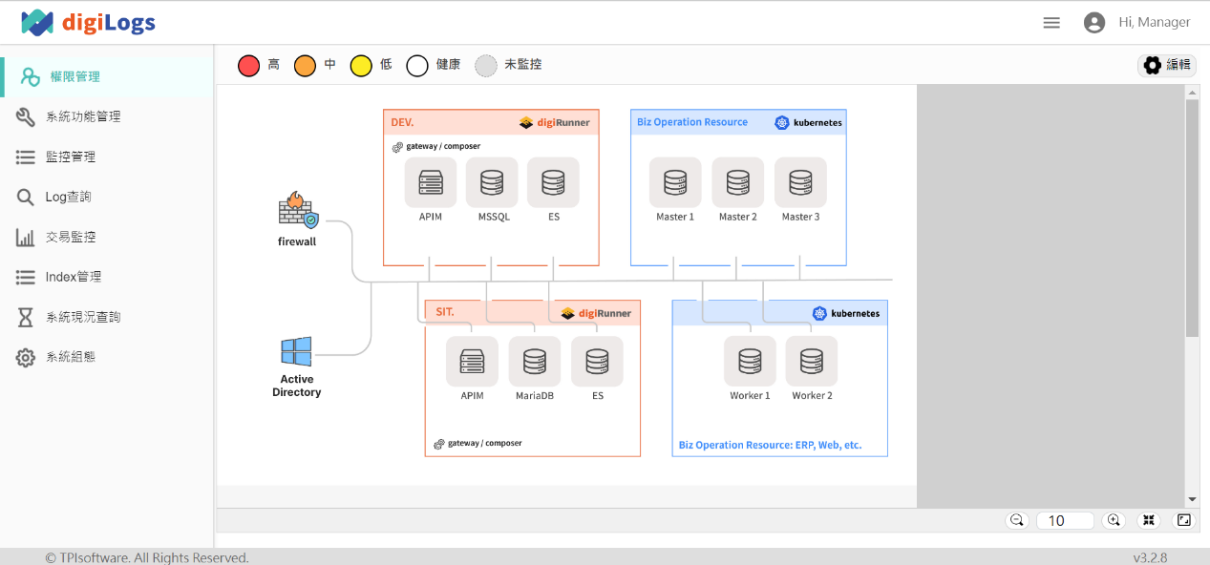
Task: Open 系統現況查詢 in the sidebar
Action: click(107, 317)
